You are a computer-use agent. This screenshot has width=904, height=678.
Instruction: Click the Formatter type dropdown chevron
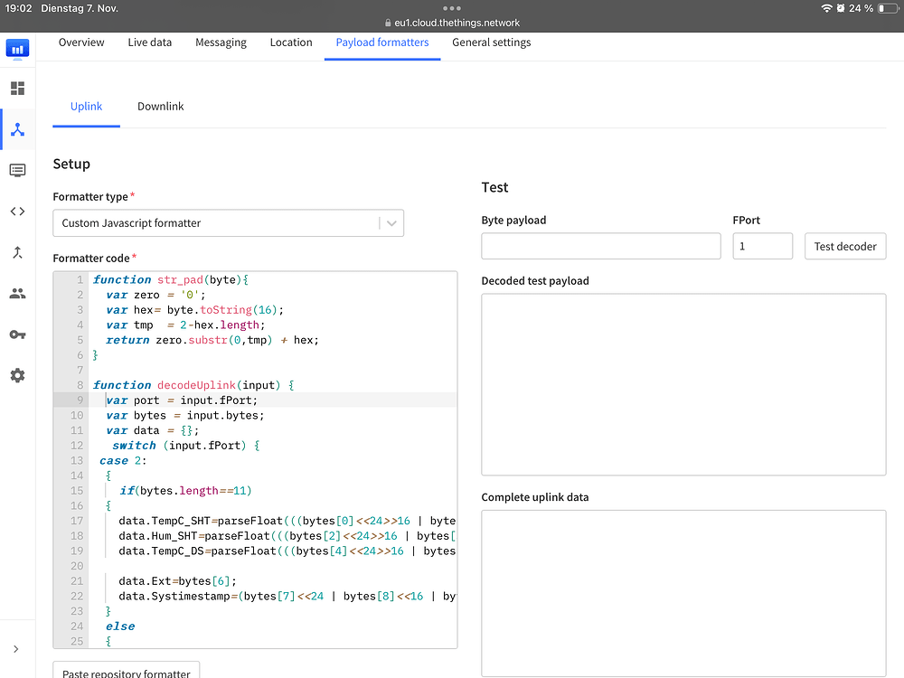[391, 223]
